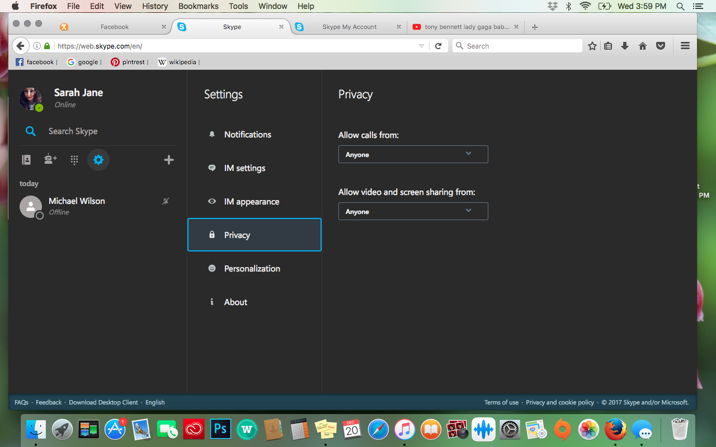Open the Feedback link
Image resolution: width=716 pixels, height=447 pixels.
coord(49,402)
